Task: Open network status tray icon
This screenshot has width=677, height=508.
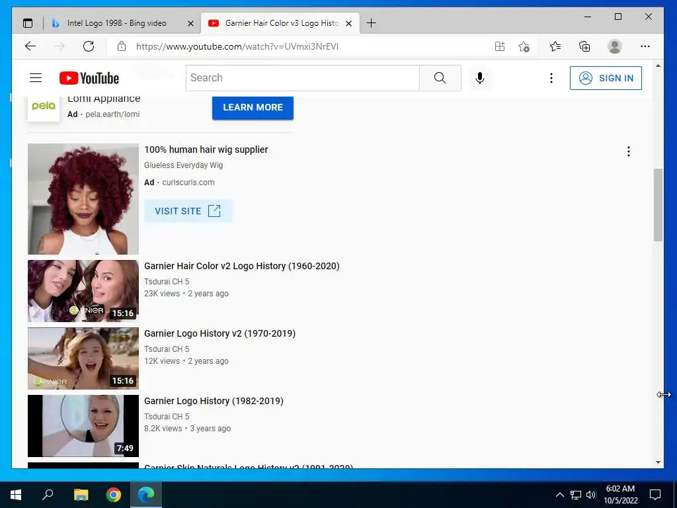Action: tap(576, 495)
